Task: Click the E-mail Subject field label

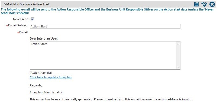Action: pos(18,25)
